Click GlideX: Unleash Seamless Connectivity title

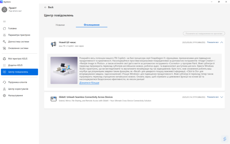point(86,97)
